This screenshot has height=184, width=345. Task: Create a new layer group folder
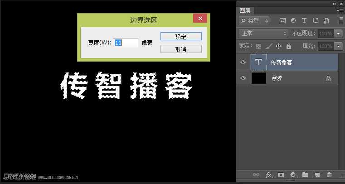[305, 174]
